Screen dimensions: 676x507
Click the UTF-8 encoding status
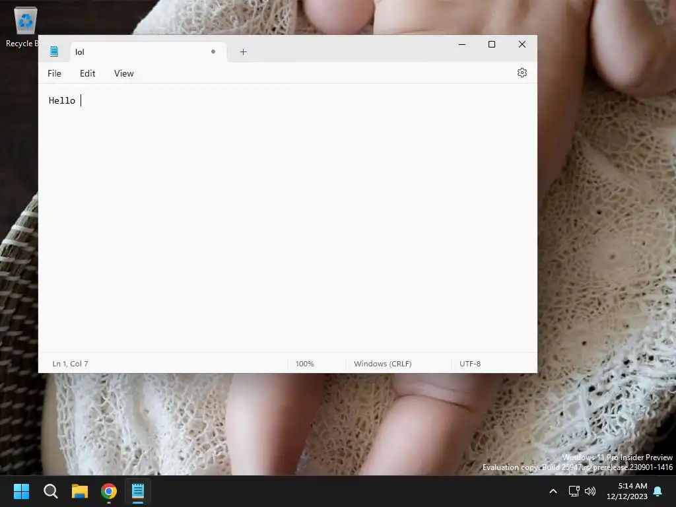[x=470, y=364]
